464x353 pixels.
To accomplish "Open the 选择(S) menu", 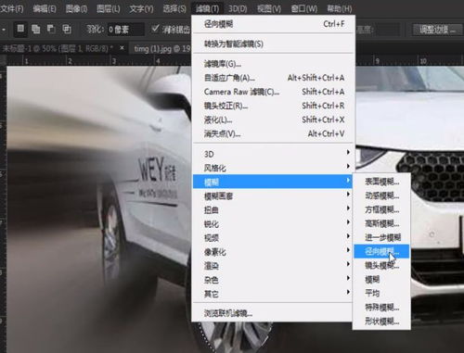I will coord(174,8).
